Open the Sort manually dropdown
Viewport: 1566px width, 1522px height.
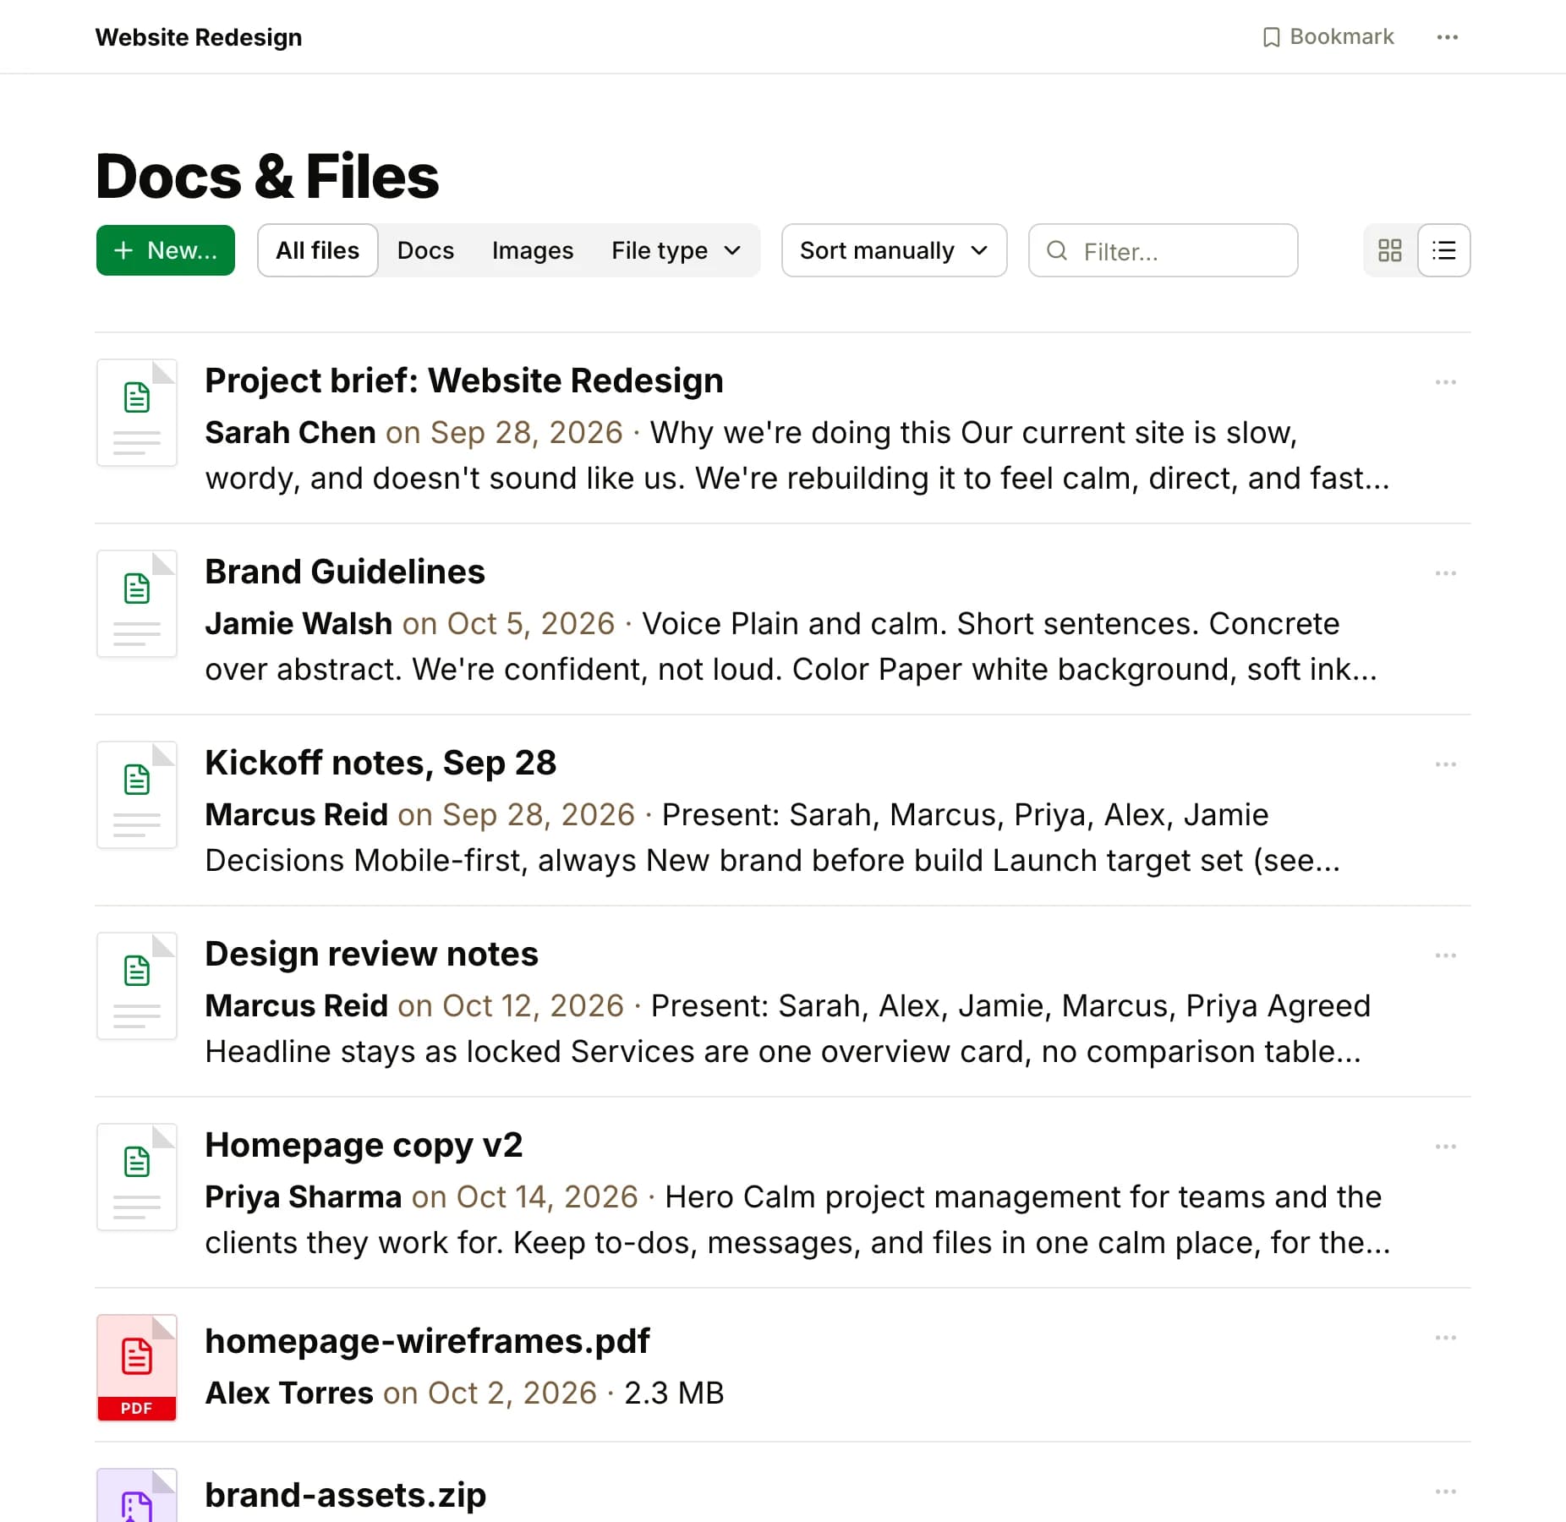click(x=895, y=250)
